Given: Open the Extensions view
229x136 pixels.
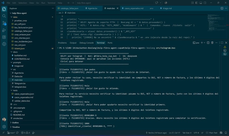Looking at the screenshot, I should click(4, 37).
